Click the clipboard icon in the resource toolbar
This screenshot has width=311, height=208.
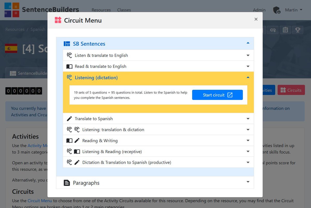click(285, 30)
